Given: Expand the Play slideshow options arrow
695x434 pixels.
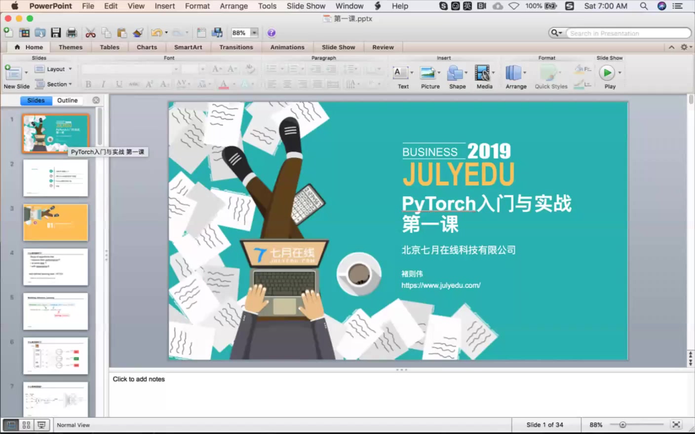Looking at the screenshot, I should 619,73.
